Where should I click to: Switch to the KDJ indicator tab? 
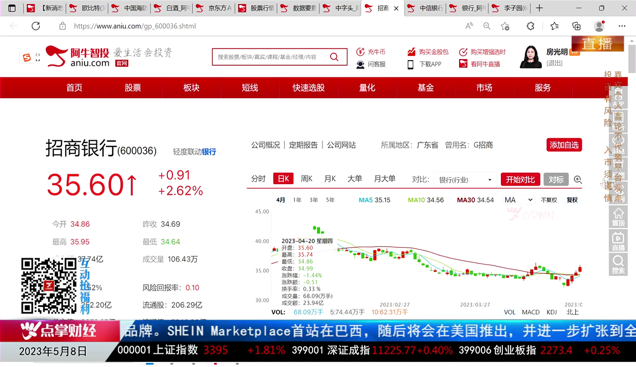552,312
